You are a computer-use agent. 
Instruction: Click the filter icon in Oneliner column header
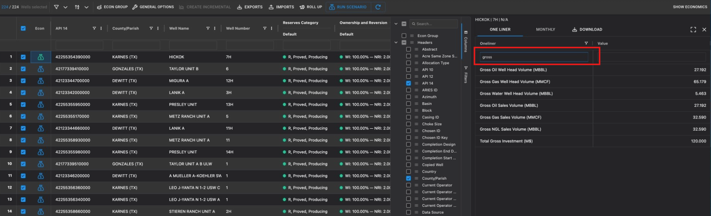(x=586, y=43)
